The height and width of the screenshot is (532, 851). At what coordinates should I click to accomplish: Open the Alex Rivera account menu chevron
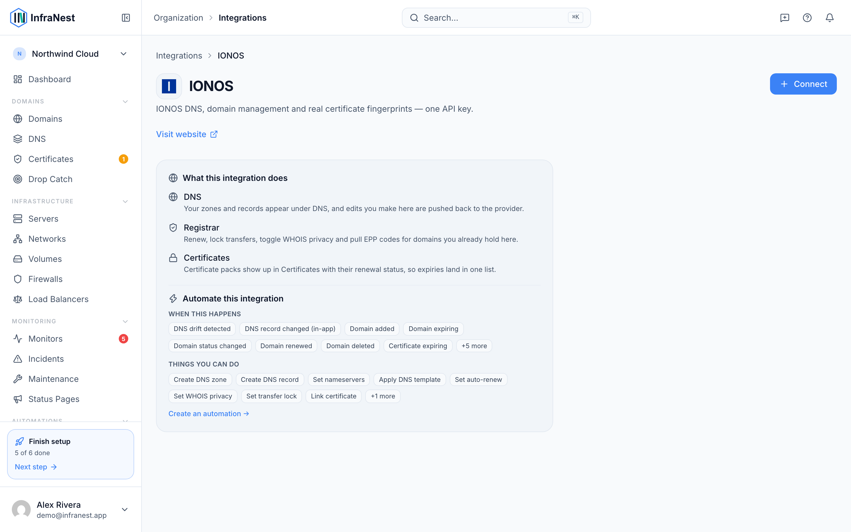(124, 510)
